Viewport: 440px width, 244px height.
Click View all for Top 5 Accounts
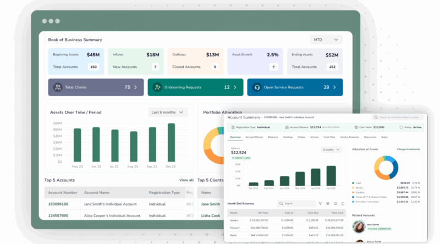186,180
